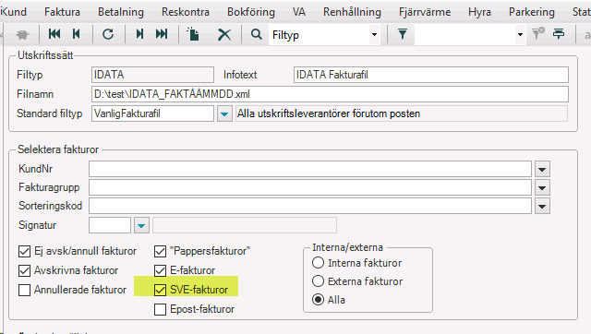Click the Signatur input field
This screenshot has height=334, width=591.
110,225
